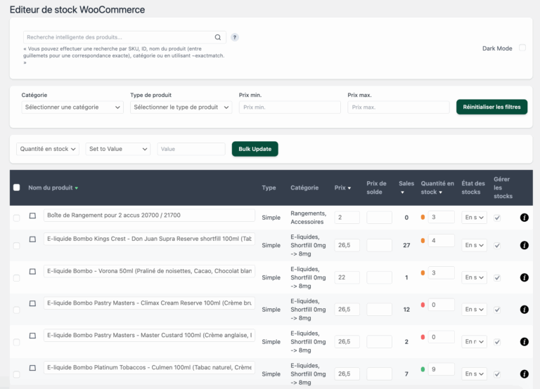540x389 pixels.
Task: Toggle manage stock for Boîte de Rangement
Action: (497, 218)
